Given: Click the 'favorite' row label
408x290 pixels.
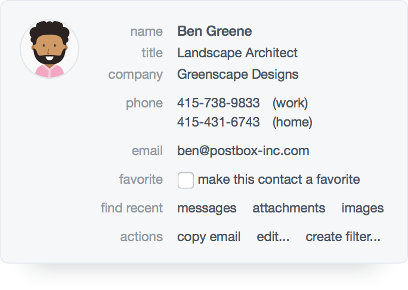Looking at the screenshot, I should tap(141, 180).
